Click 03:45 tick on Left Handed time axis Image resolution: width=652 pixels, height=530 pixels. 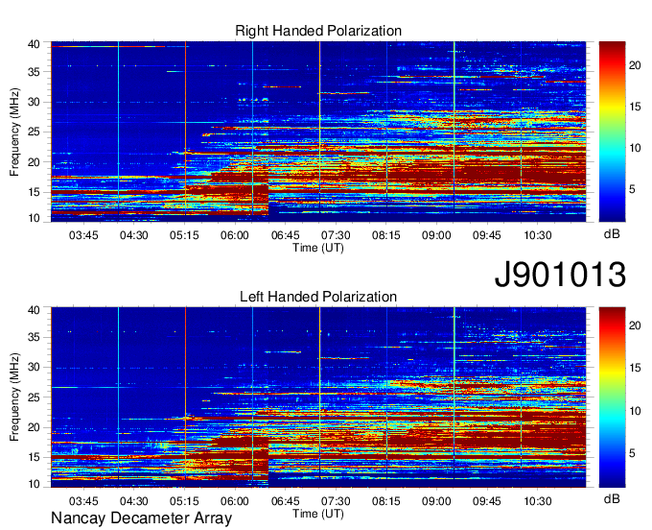(83, 501)
